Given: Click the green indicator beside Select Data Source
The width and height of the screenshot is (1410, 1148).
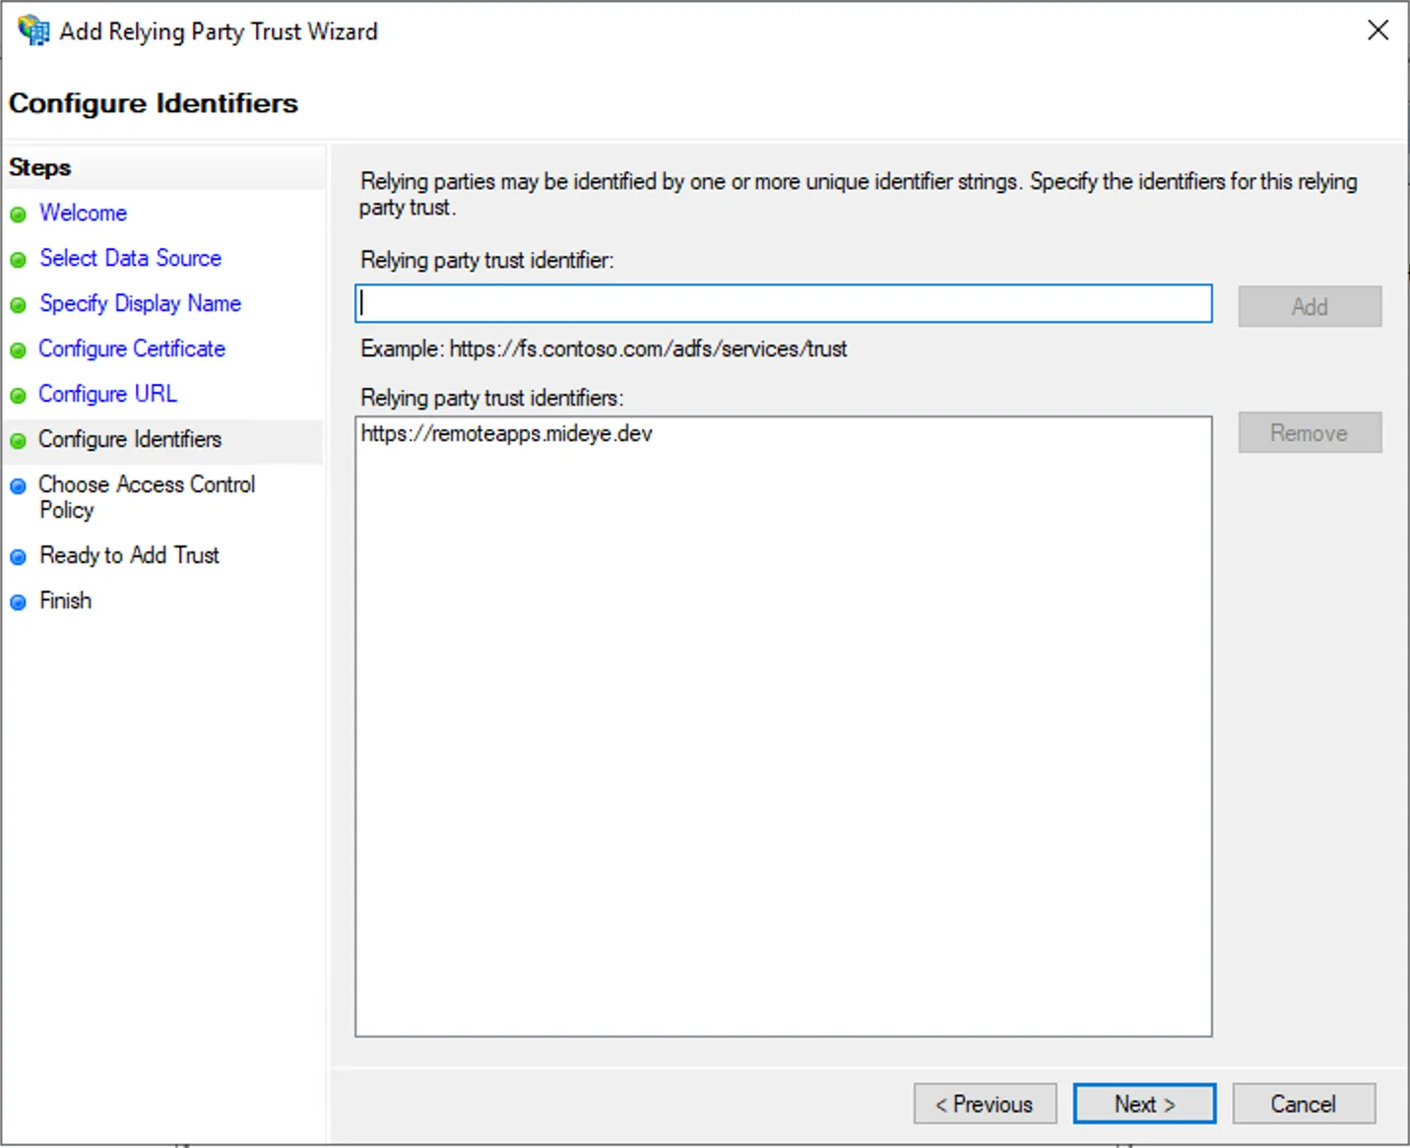Looking at the screenshot, I should 19,259.
